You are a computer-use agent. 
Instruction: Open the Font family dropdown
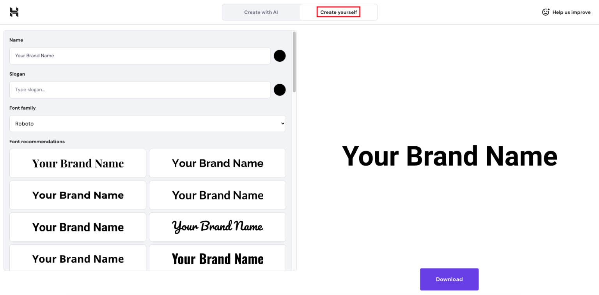pyautogui.click(x=147, y=123)
